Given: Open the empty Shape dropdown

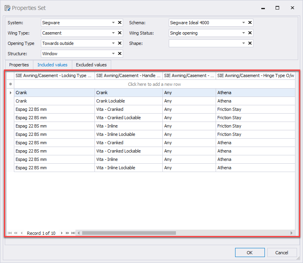Looking at the screenshot, I should click(243, 43).
